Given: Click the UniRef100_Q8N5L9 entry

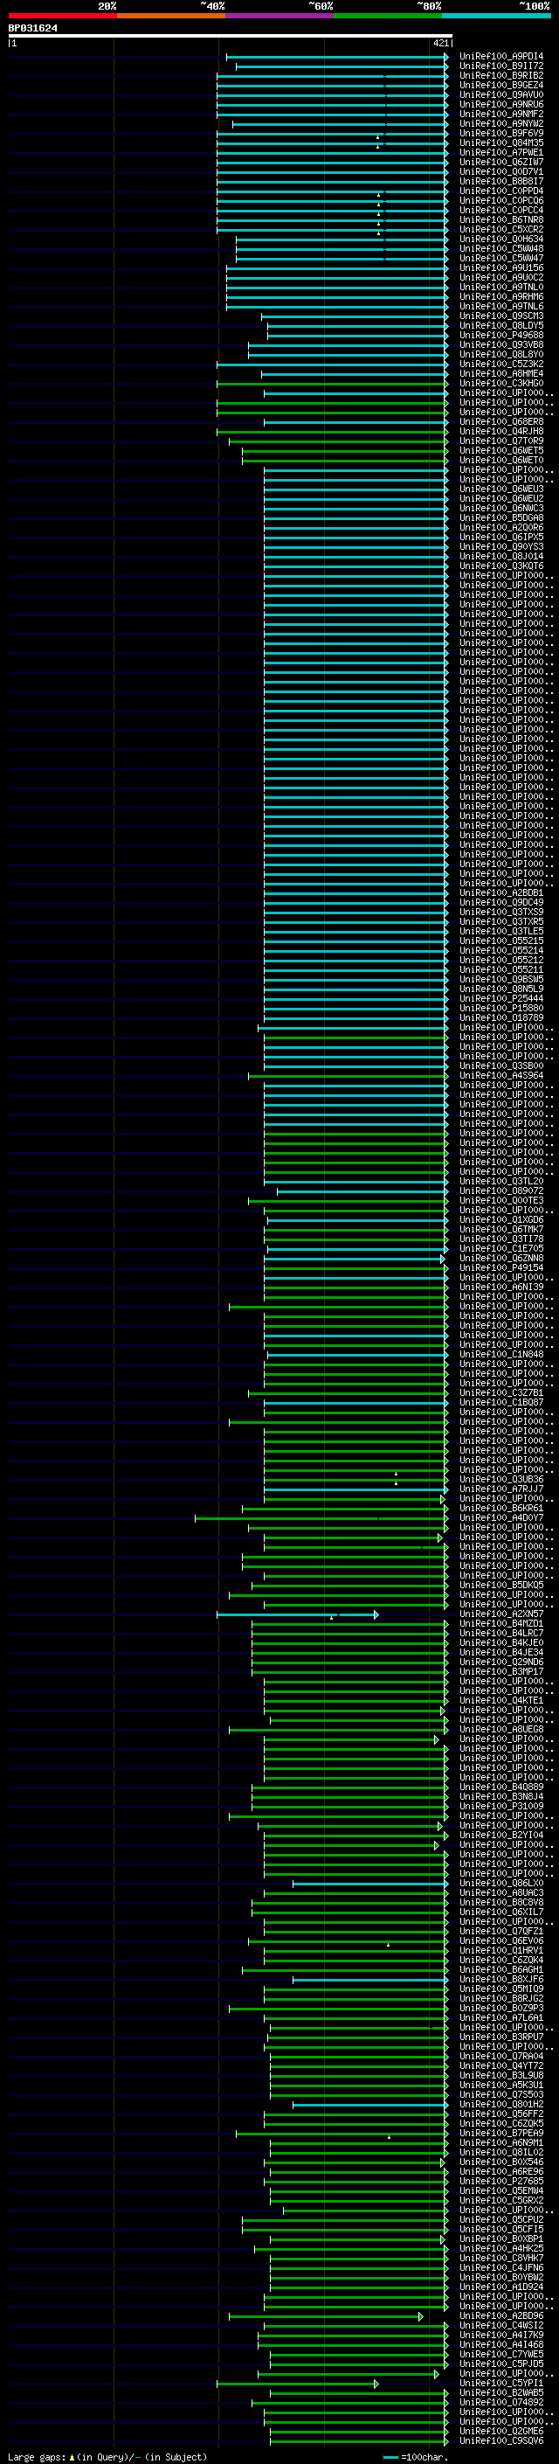Looking at the screenshot, I should (x=500, y=988).
